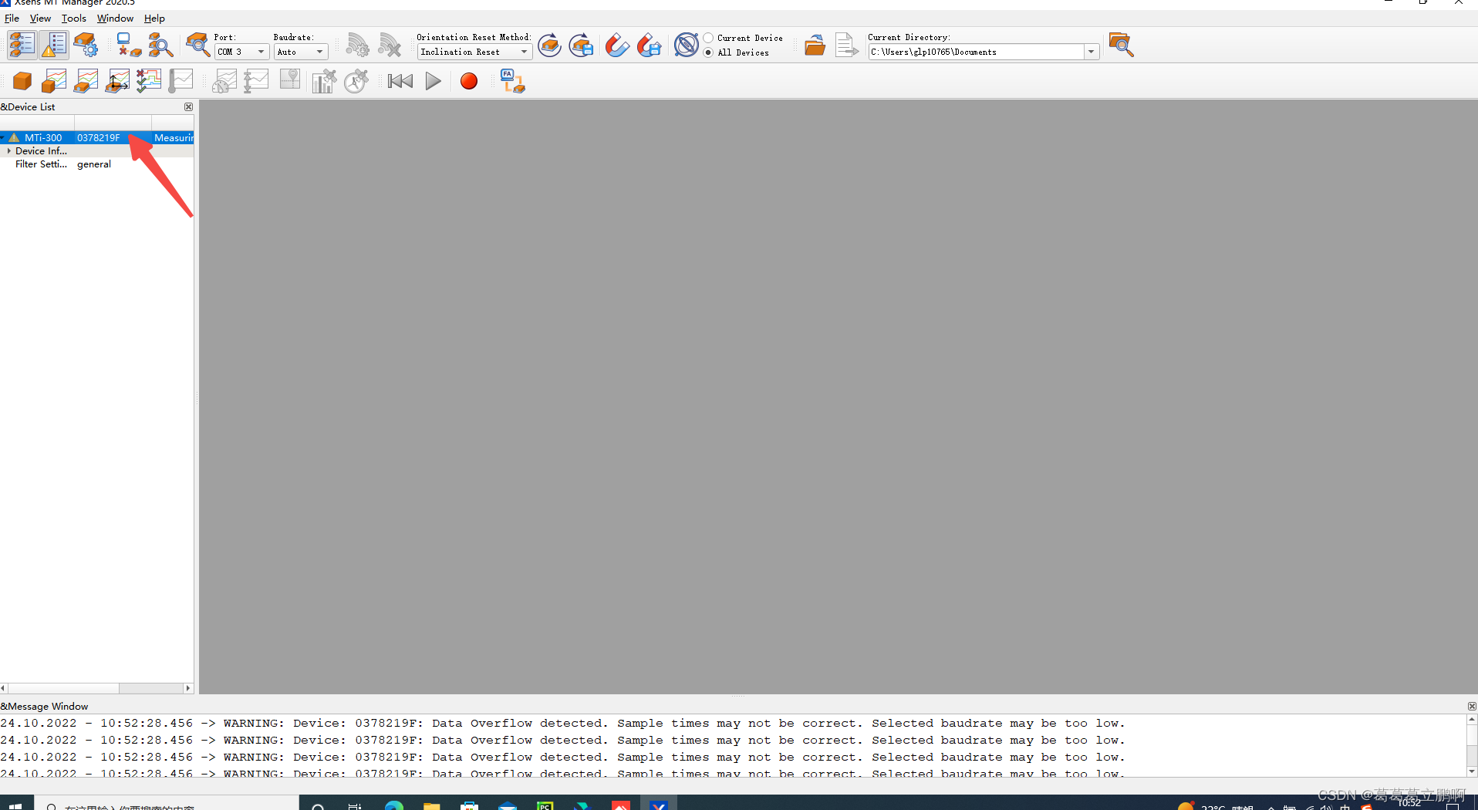1478x810 pixels.
Task: Collapse the MTi-300 device tree node
Action: 3,138
